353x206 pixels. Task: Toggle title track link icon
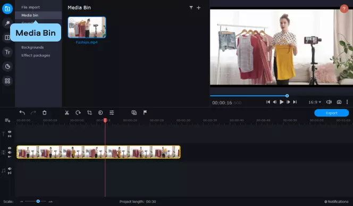[10, 136]
